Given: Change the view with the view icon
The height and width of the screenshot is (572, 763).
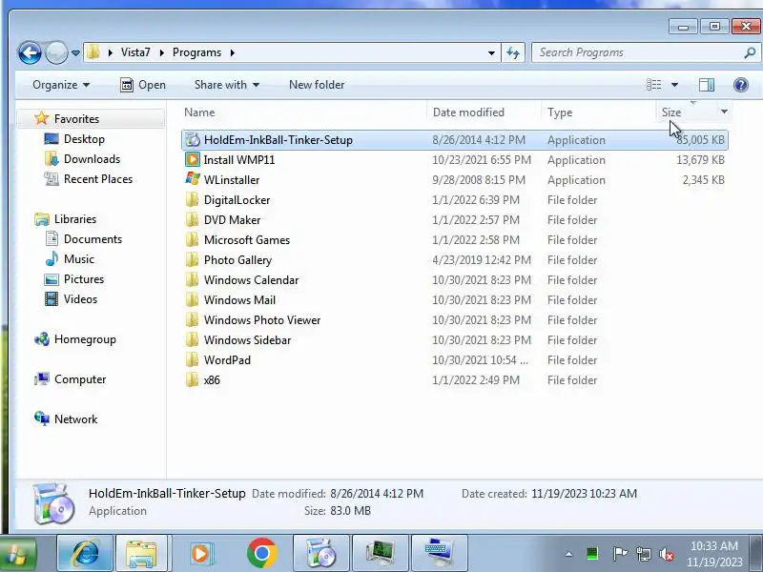Looking at the screenshot, I should click(654, 85).
